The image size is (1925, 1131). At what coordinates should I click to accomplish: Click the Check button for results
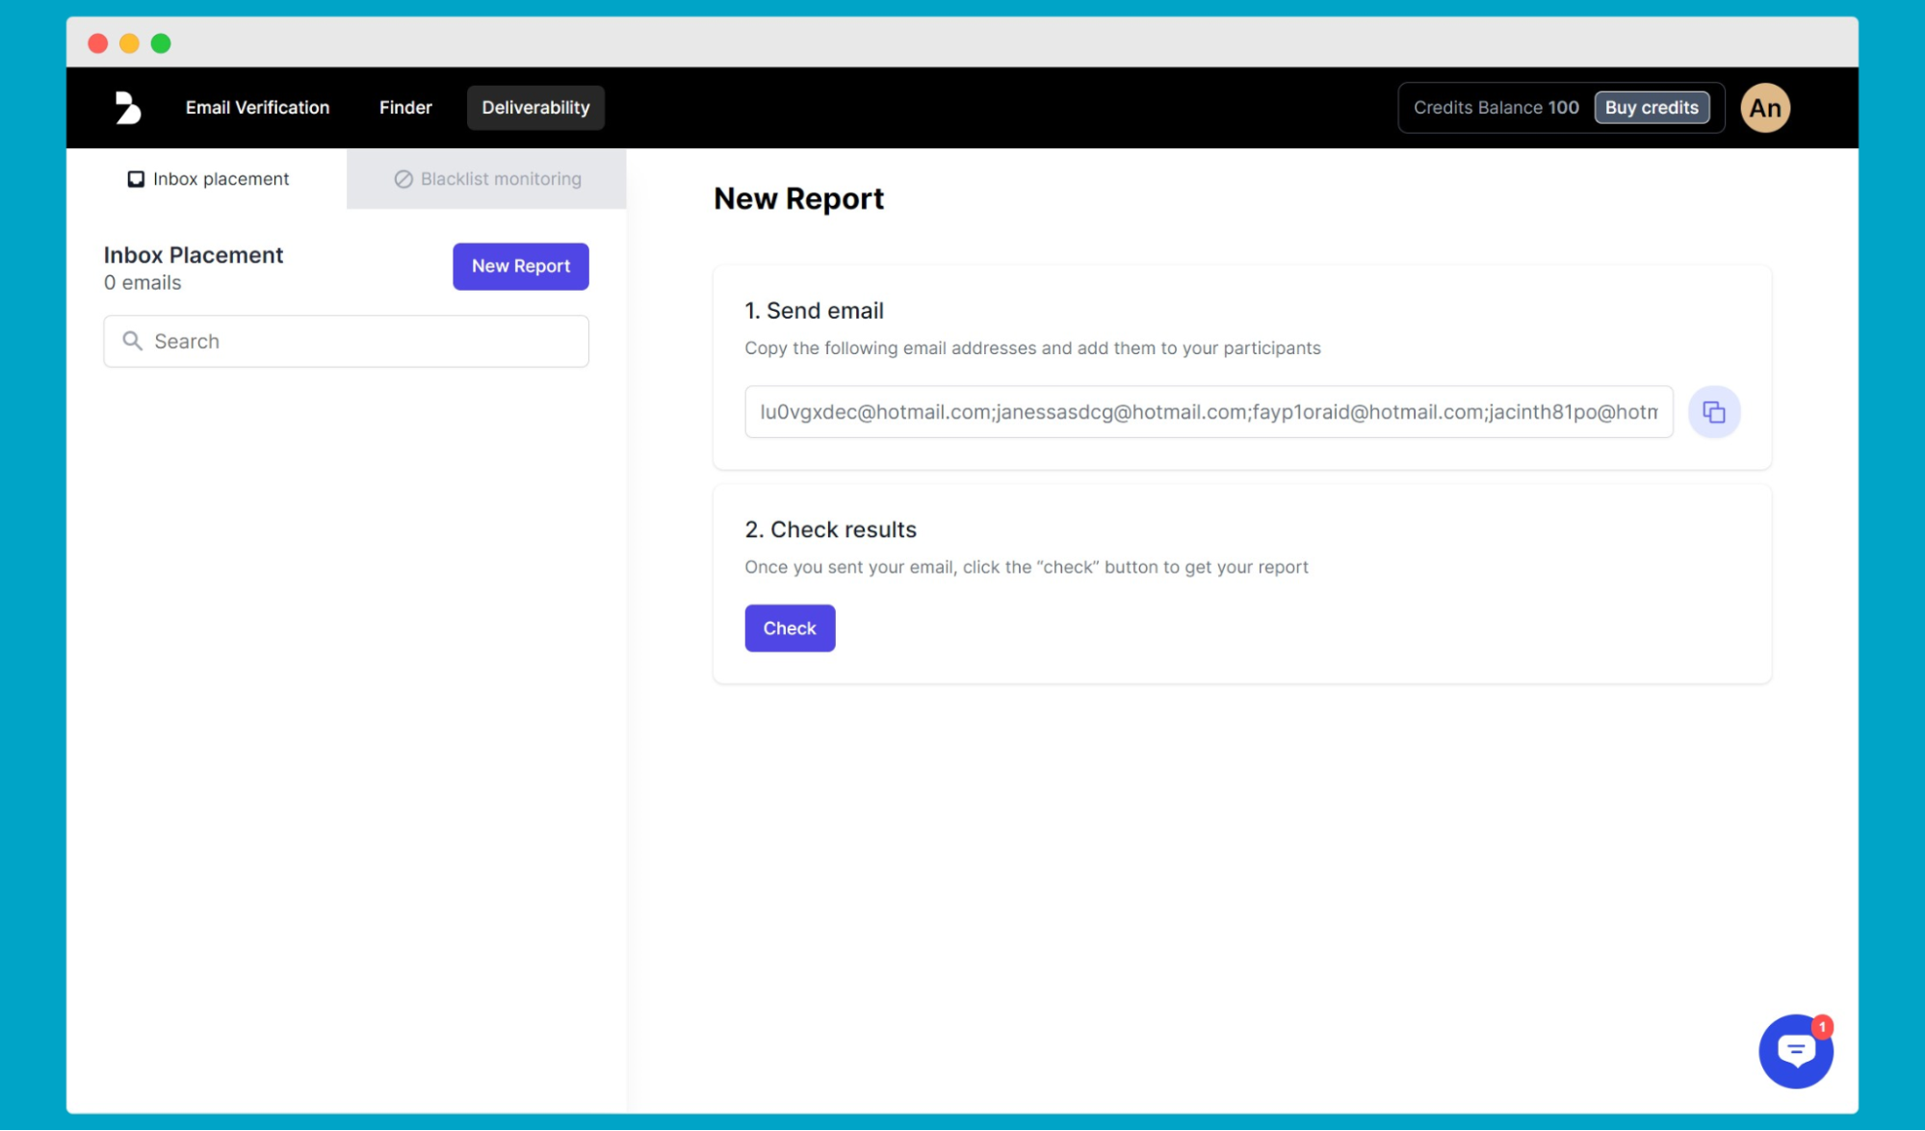tap(788, 628)
